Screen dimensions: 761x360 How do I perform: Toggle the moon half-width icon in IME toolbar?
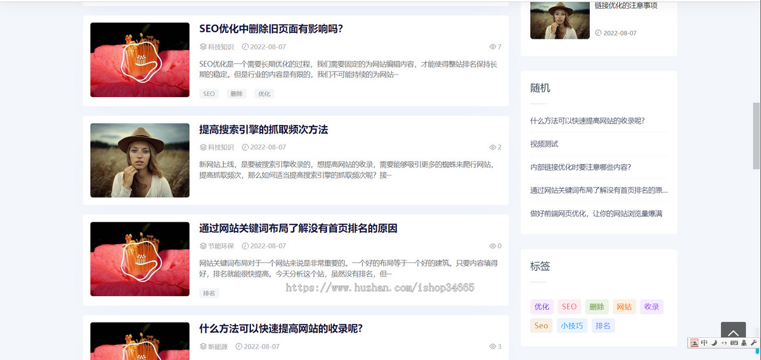[x=714, y=343]
